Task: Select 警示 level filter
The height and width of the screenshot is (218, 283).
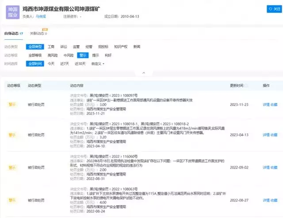Action: [x=83, y=55]
